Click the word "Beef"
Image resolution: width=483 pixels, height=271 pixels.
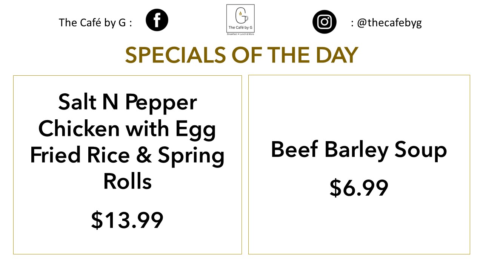tap(294, 149)
